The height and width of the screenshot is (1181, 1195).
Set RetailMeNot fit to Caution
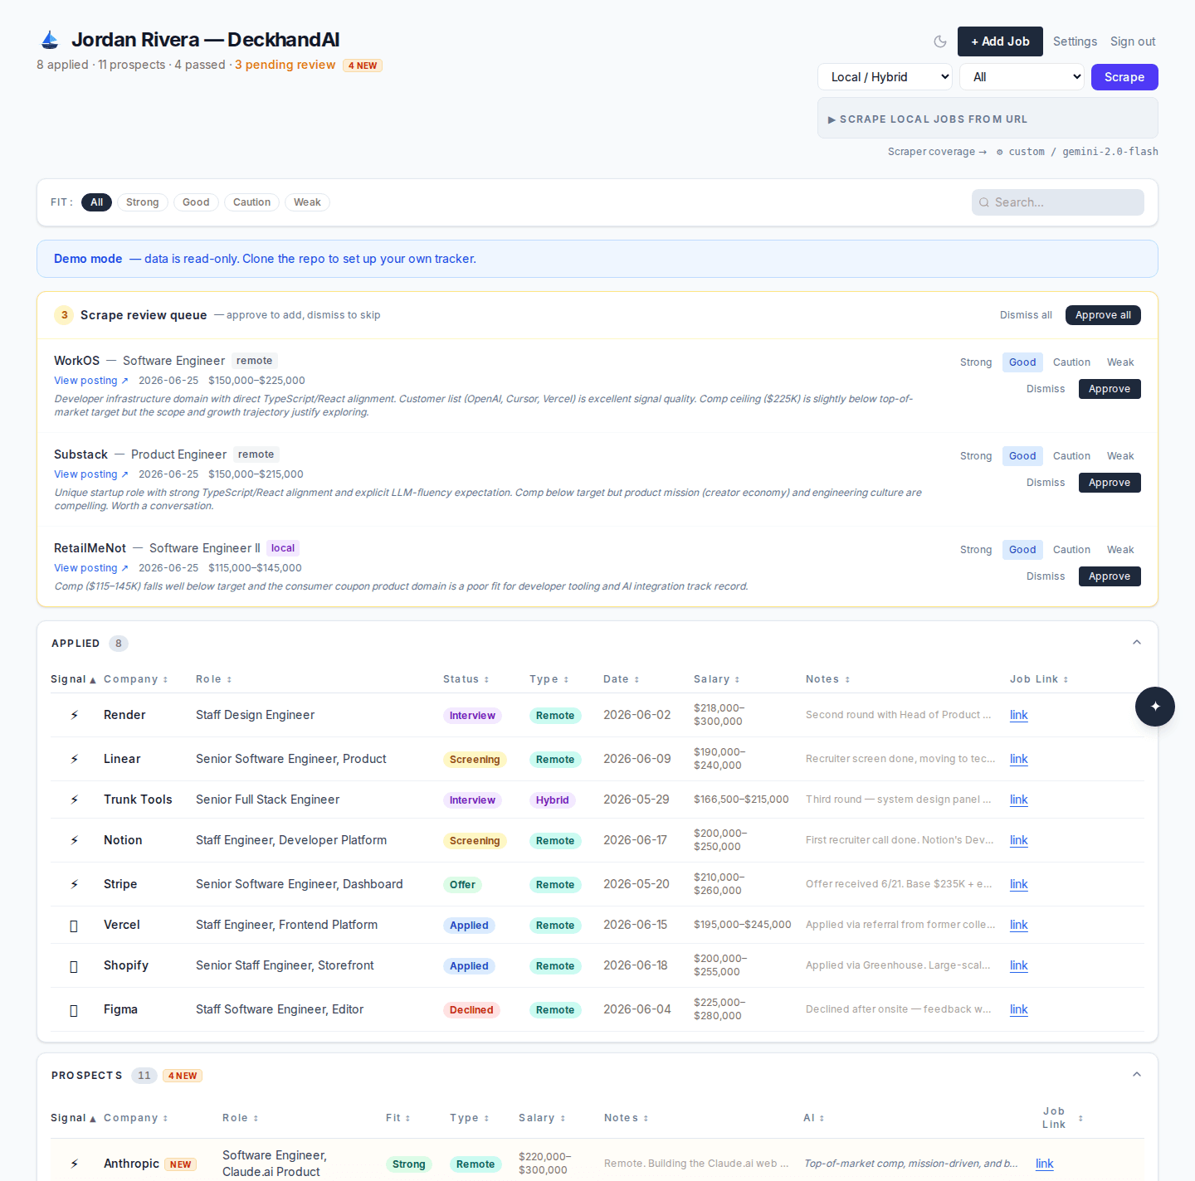pos(1071,550)
